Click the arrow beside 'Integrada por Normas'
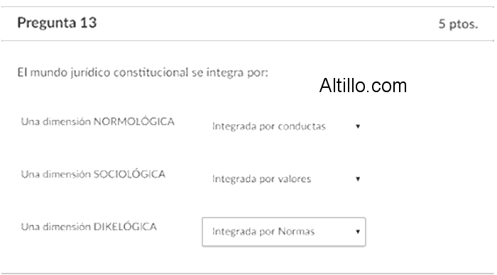Viewport: 497px width, 275px height. pos(358,232)
